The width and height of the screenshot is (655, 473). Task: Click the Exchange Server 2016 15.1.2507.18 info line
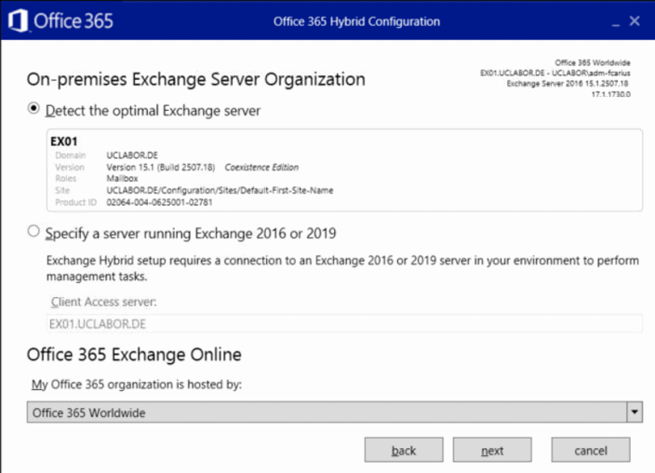tap(568, 84)
